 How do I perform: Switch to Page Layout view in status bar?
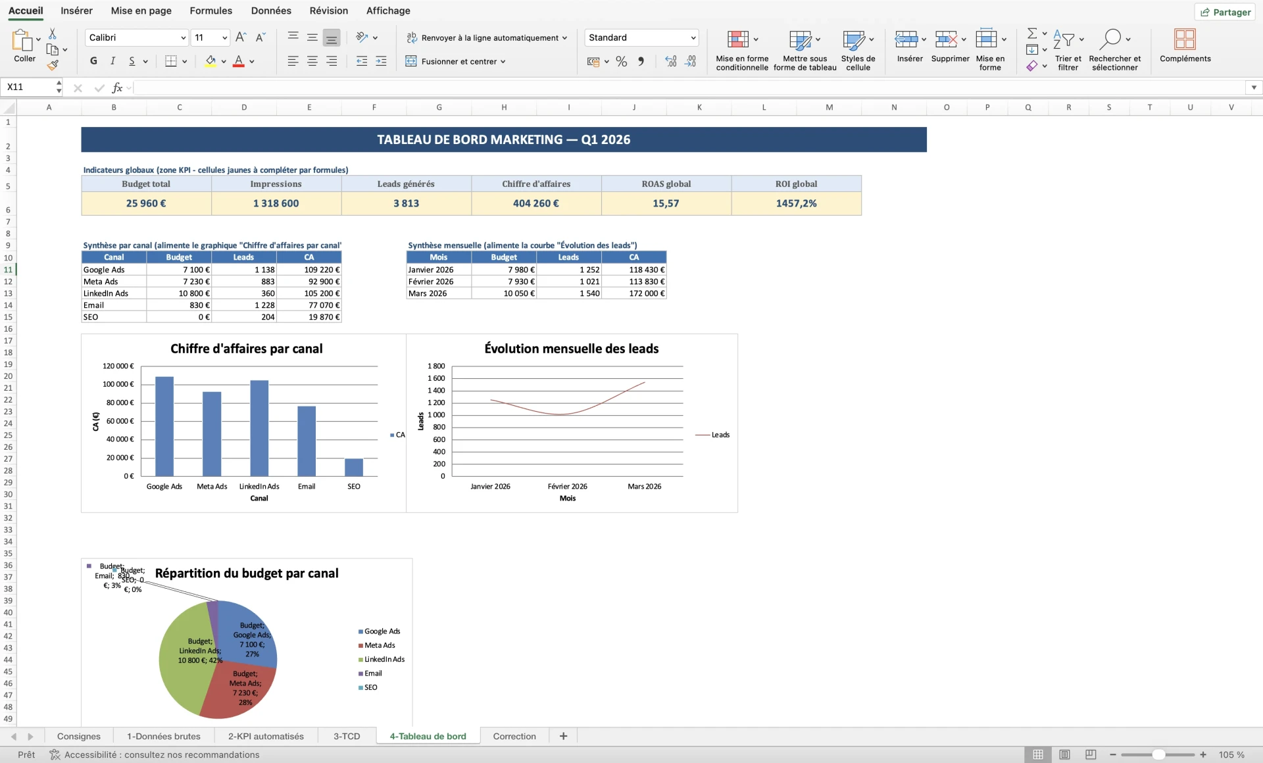point(1064,754)
